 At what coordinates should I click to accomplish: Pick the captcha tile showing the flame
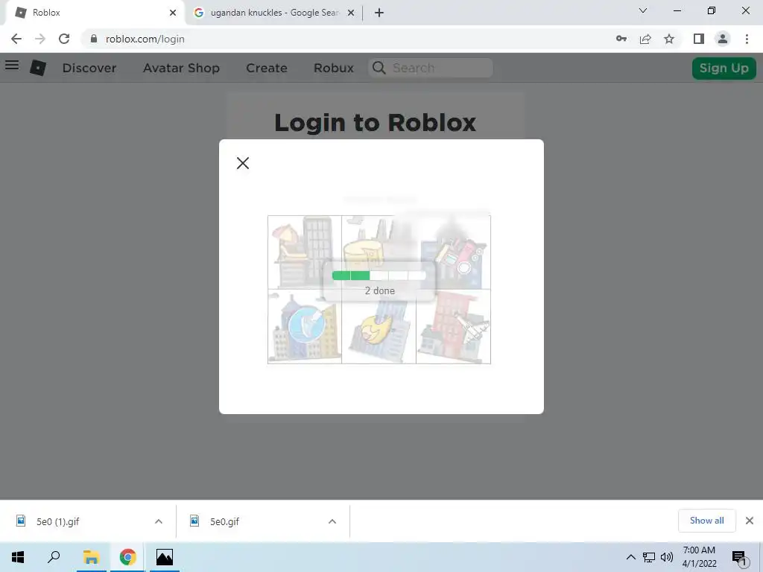tap(379, 326)
